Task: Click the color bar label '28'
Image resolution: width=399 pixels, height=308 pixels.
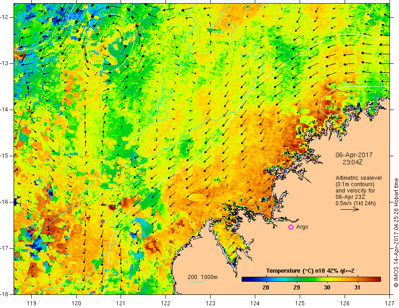Action: [266, 288]
